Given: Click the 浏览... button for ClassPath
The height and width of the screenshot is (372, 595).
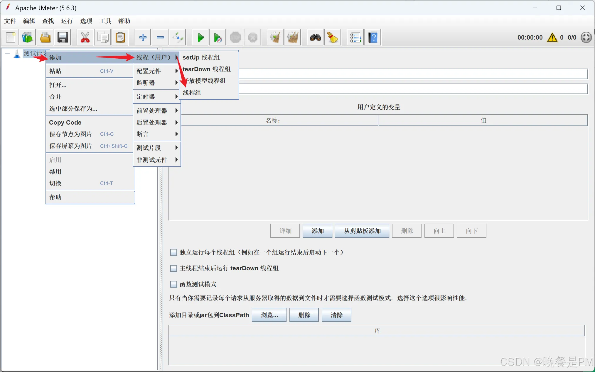Looking at the screenshot, I should click(269, 315).
